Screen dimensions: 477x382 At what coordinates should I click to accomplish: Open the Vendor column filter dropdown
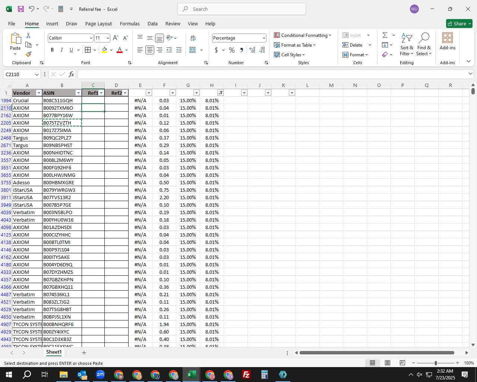(x=39, y=93)
